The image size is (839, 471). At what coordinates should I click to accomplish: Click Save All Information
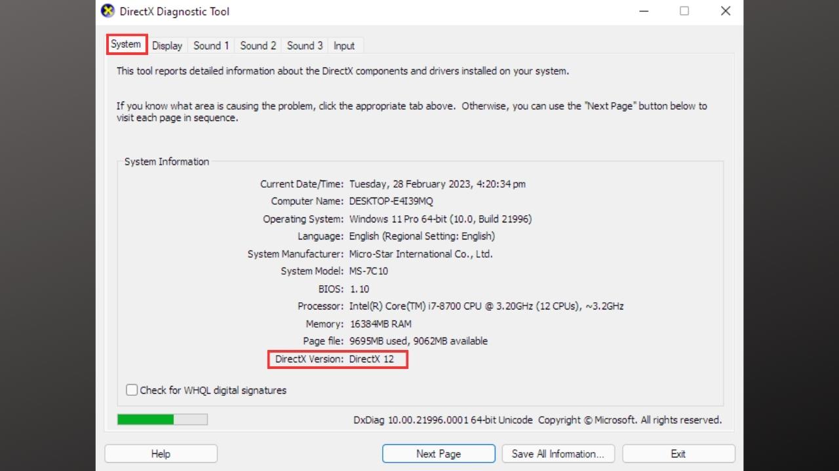click(558, 453)
